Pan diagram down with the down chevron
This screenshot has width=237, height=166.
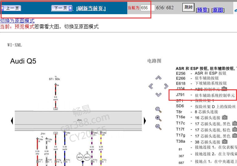pos(158,95)
